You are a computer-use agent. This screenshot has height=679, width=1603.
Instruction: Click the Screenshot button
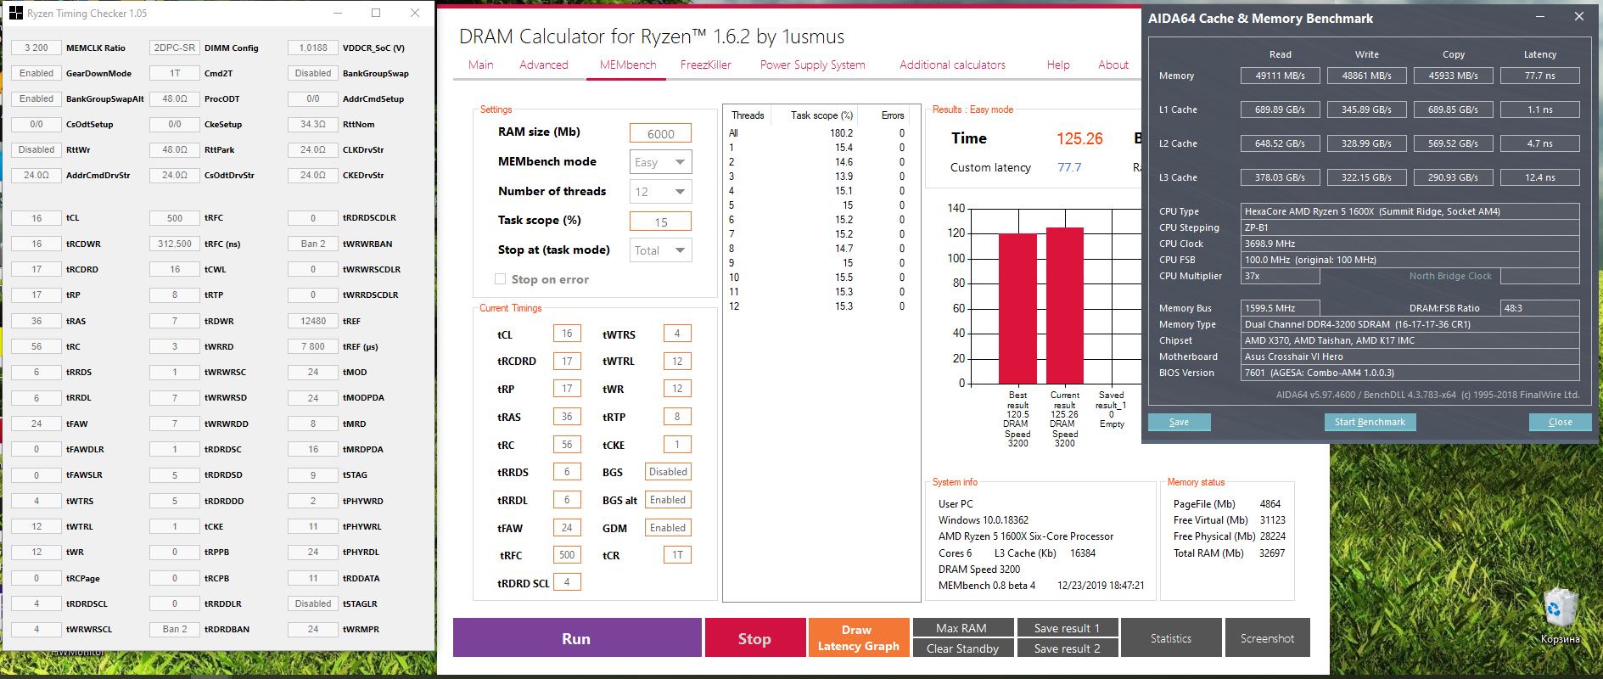coord(1268,637)
